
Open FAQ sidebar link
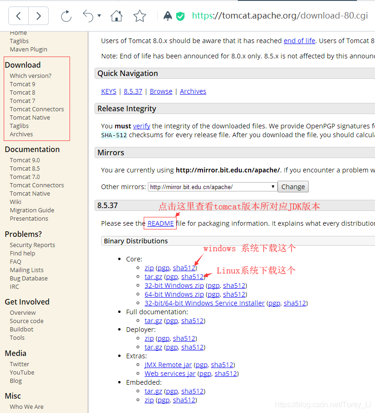point(16,262)
